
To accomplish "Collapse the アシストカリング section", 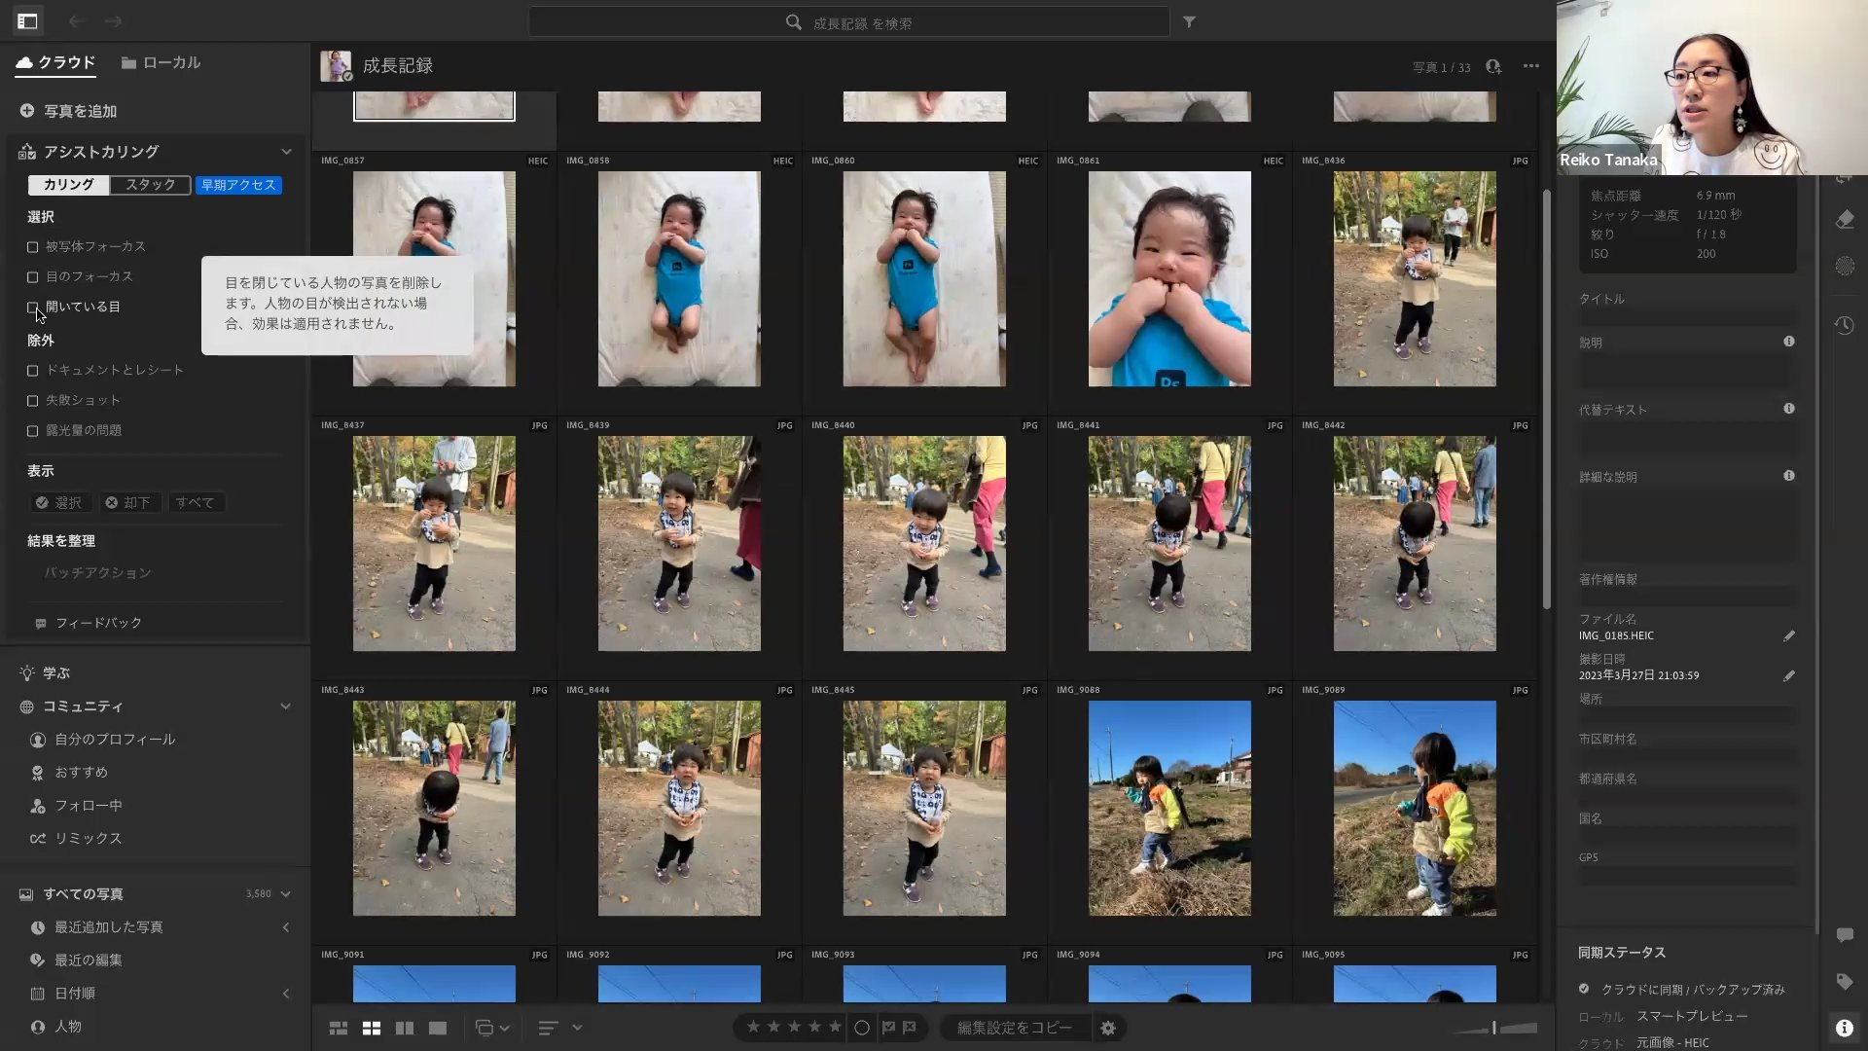I will pos(286,152).
